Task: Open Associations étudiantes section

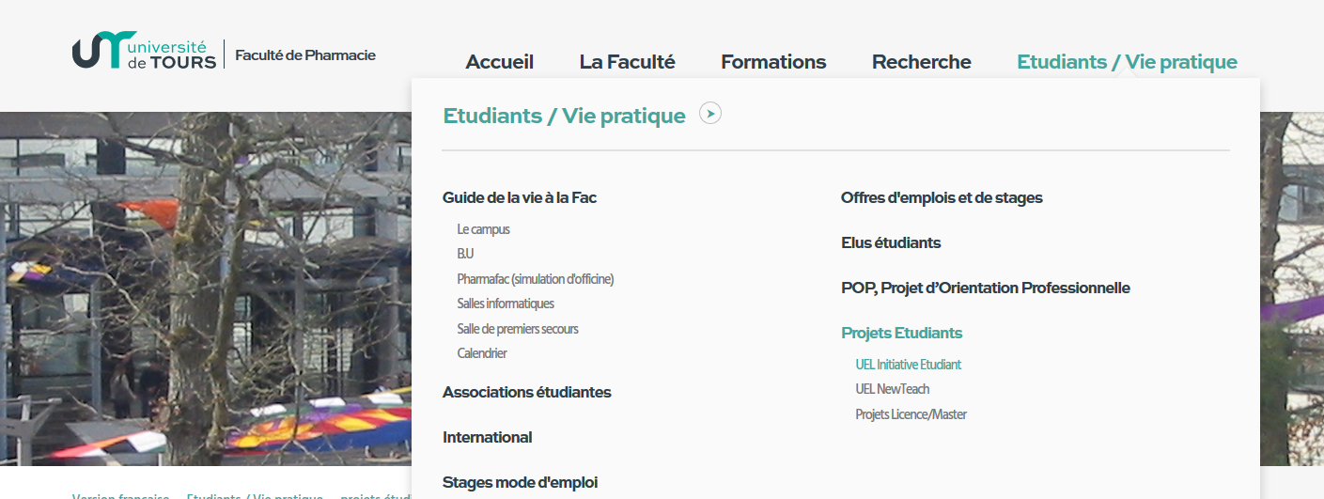Action: click(x=527, y=392)
